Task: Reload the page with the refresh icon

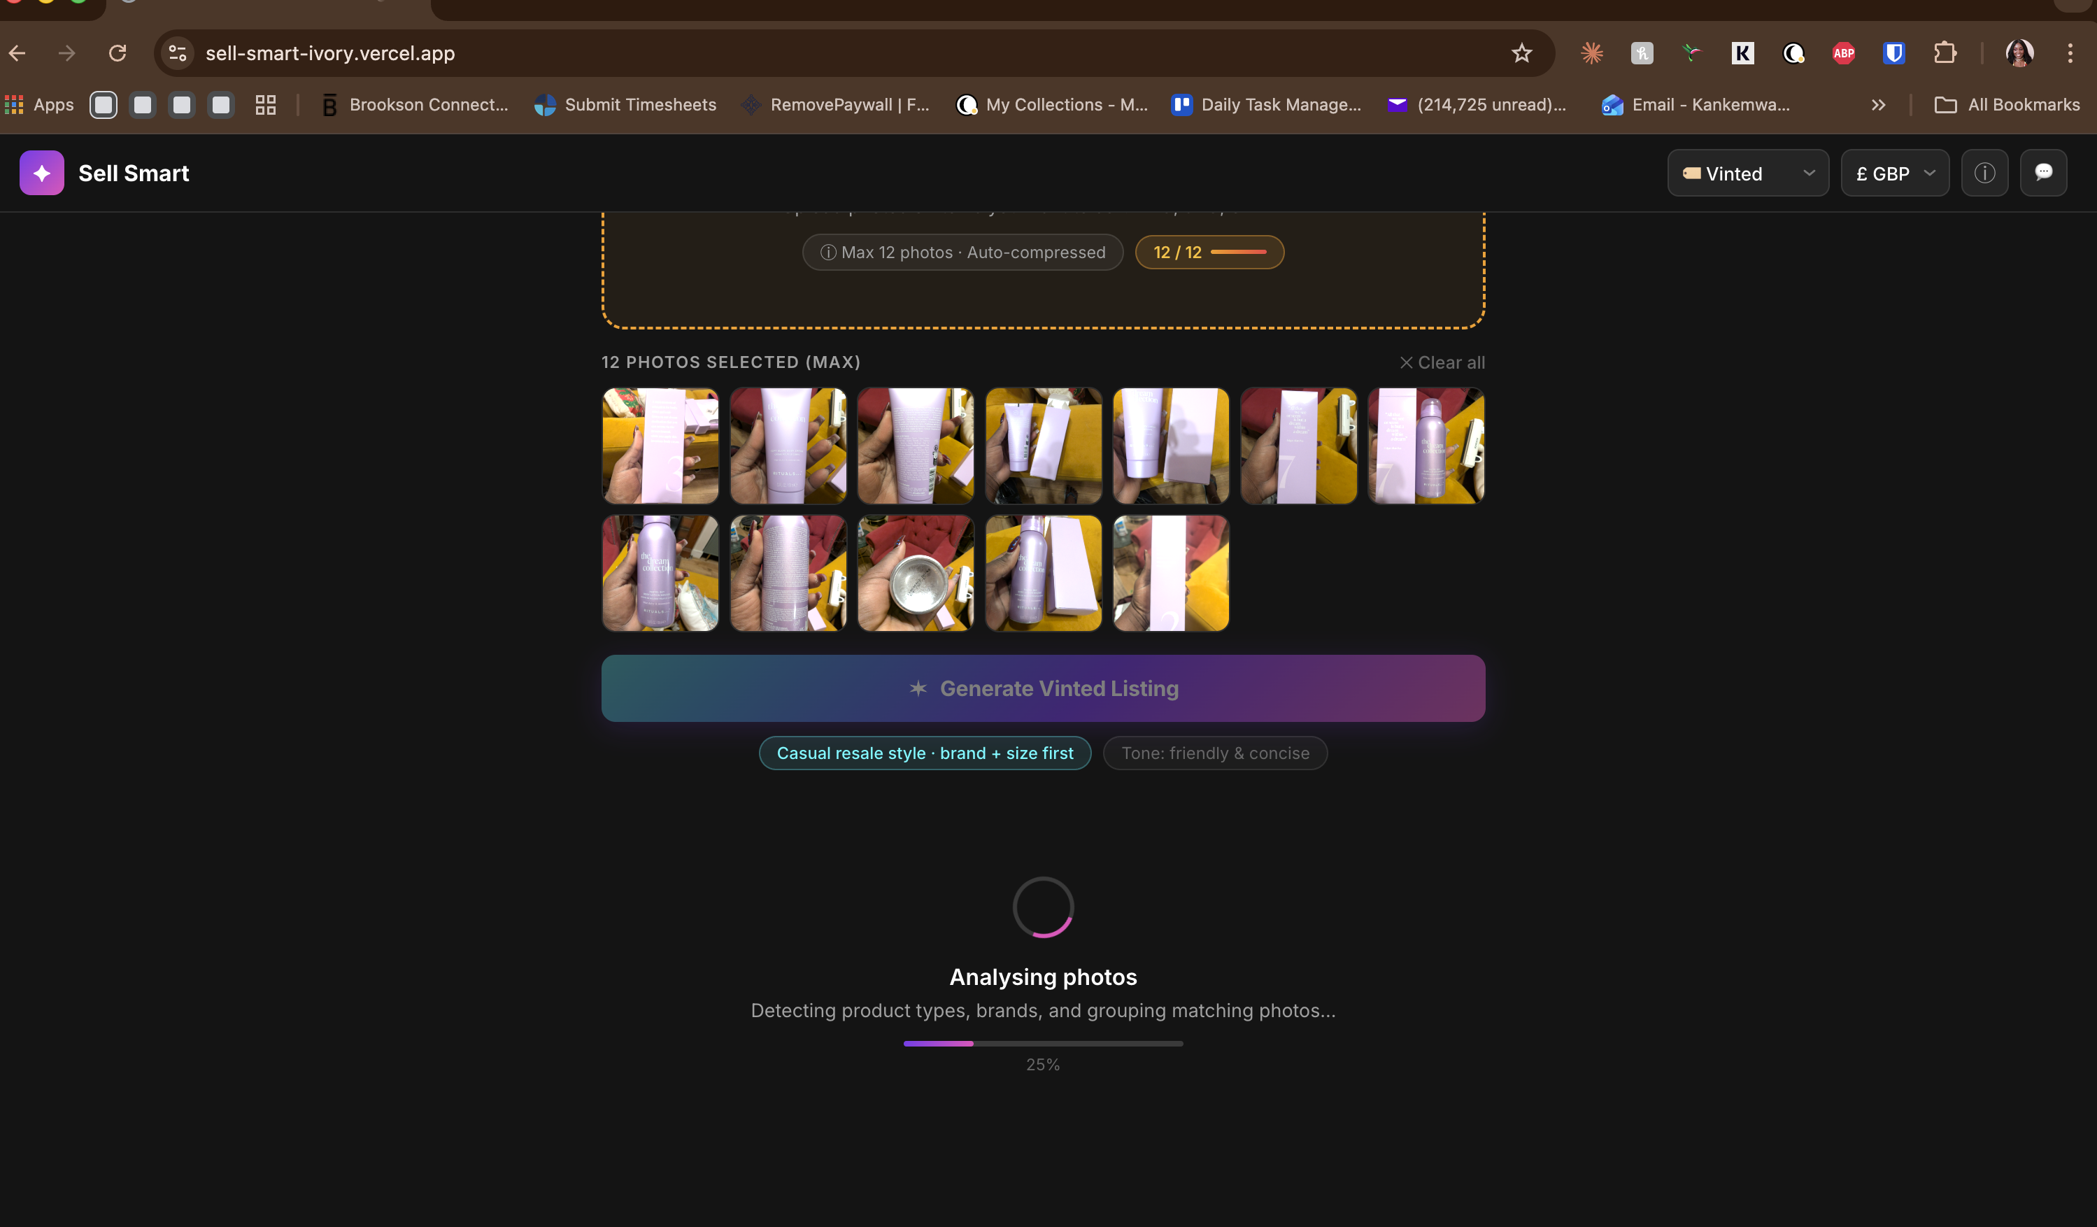Action: coord(118,53)
